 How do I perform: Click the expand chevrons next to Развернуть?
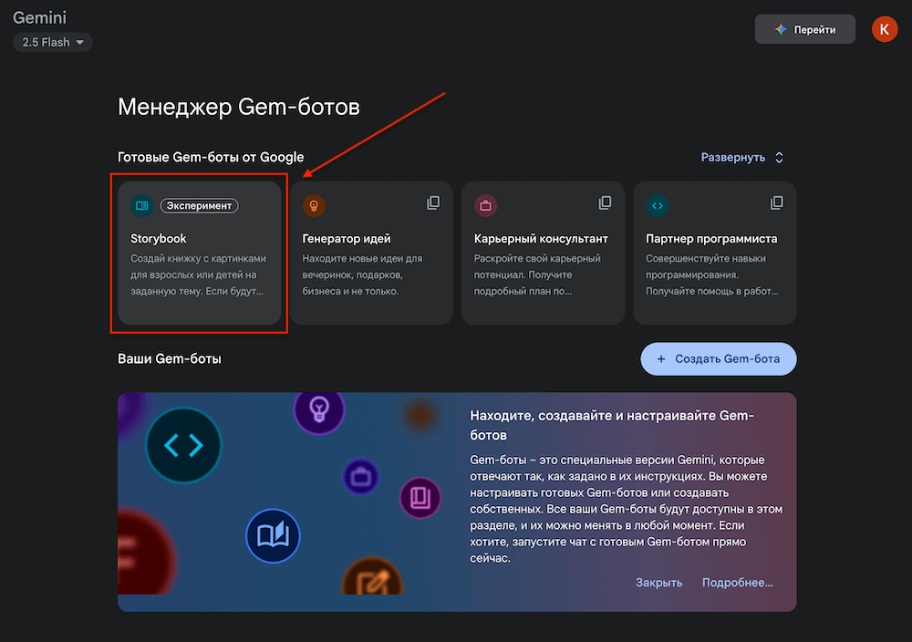tap(780, 158)
